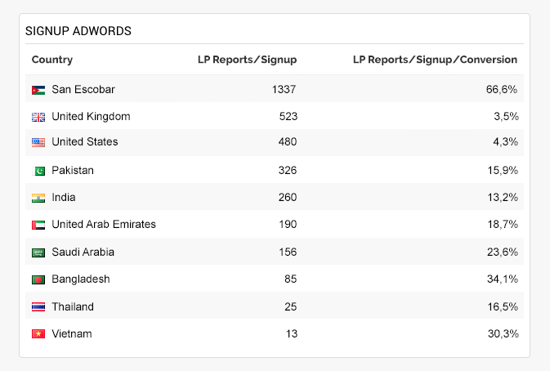
Task: Select the SIGNUP ADWORDS panel title
Action: [x=78, y=31]
